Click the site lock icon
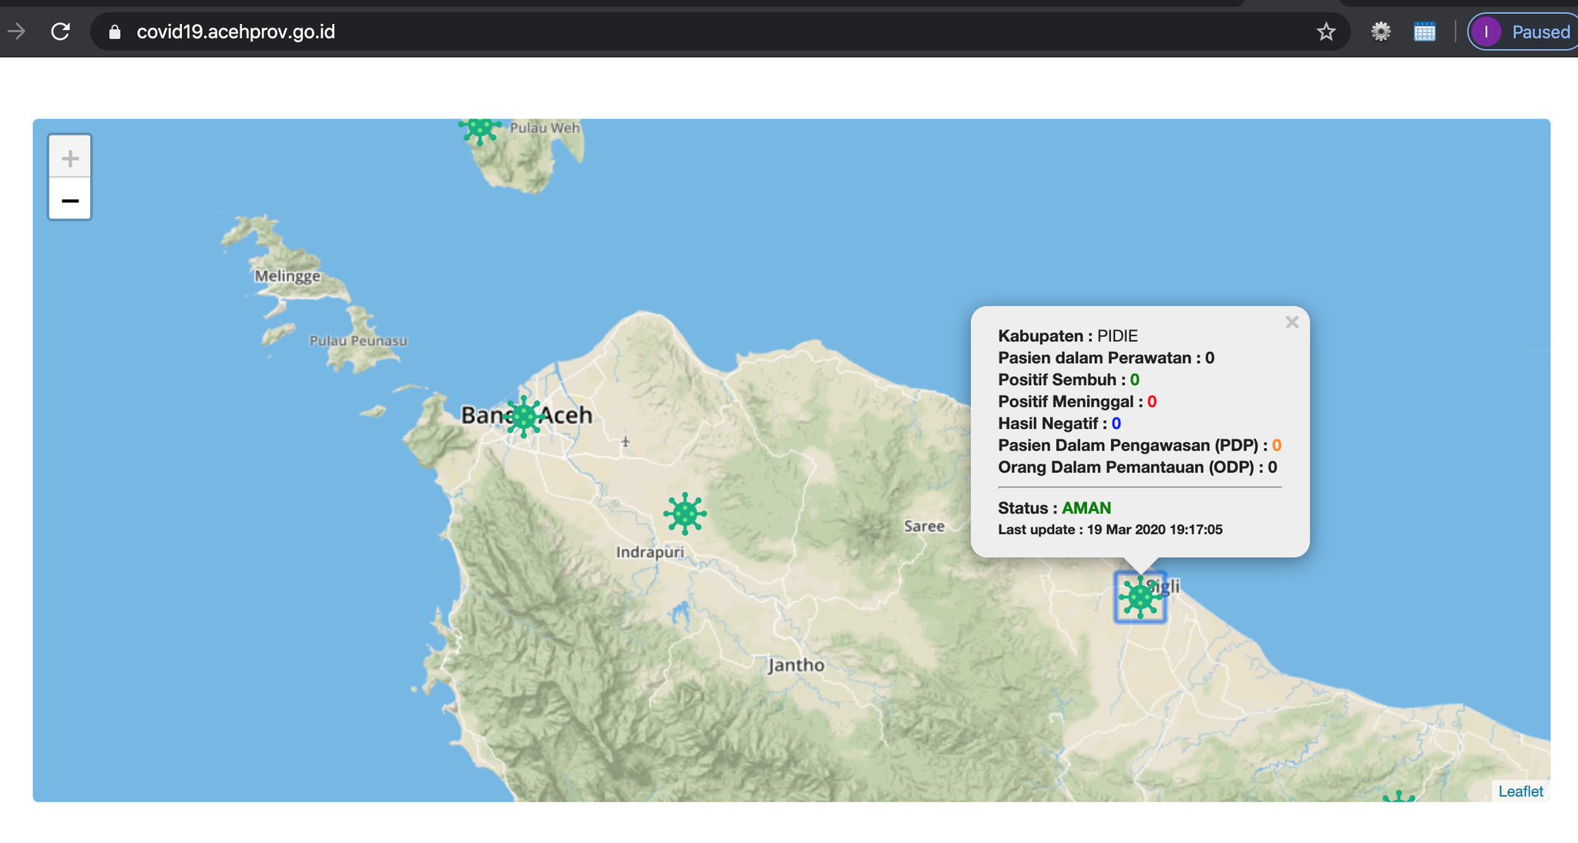Viewport: 1578px width, 843px height. coord(115,32)
